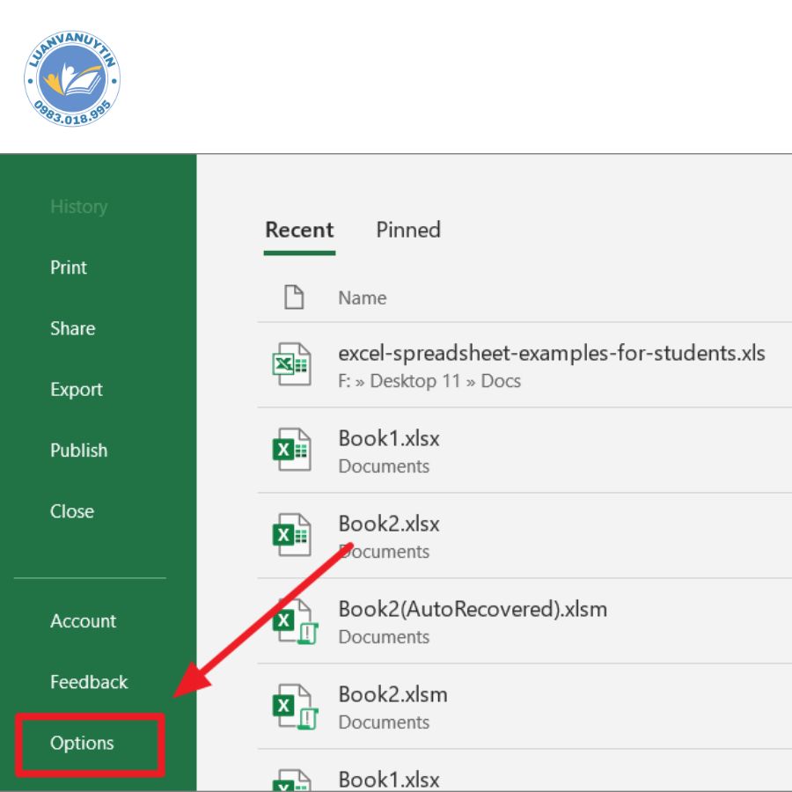Image resolution: width=792 pixels, height=792 pixels.
Task: Switch to the Pinned tab
Action: point(408,231)
